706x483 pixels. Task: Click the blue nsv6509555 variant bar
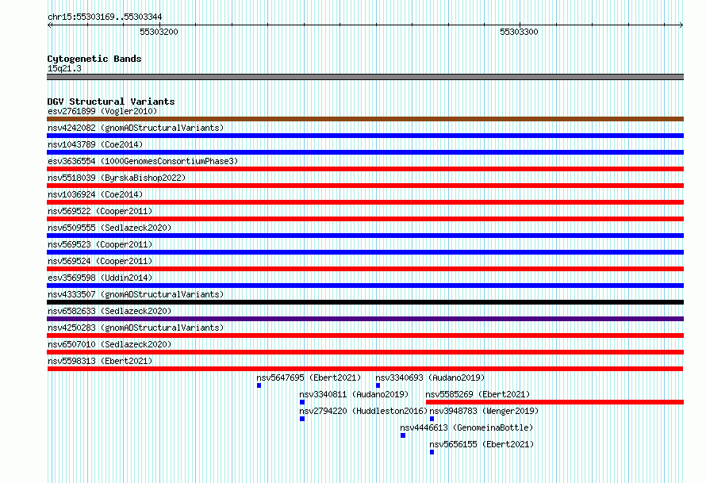pos(365,236)
